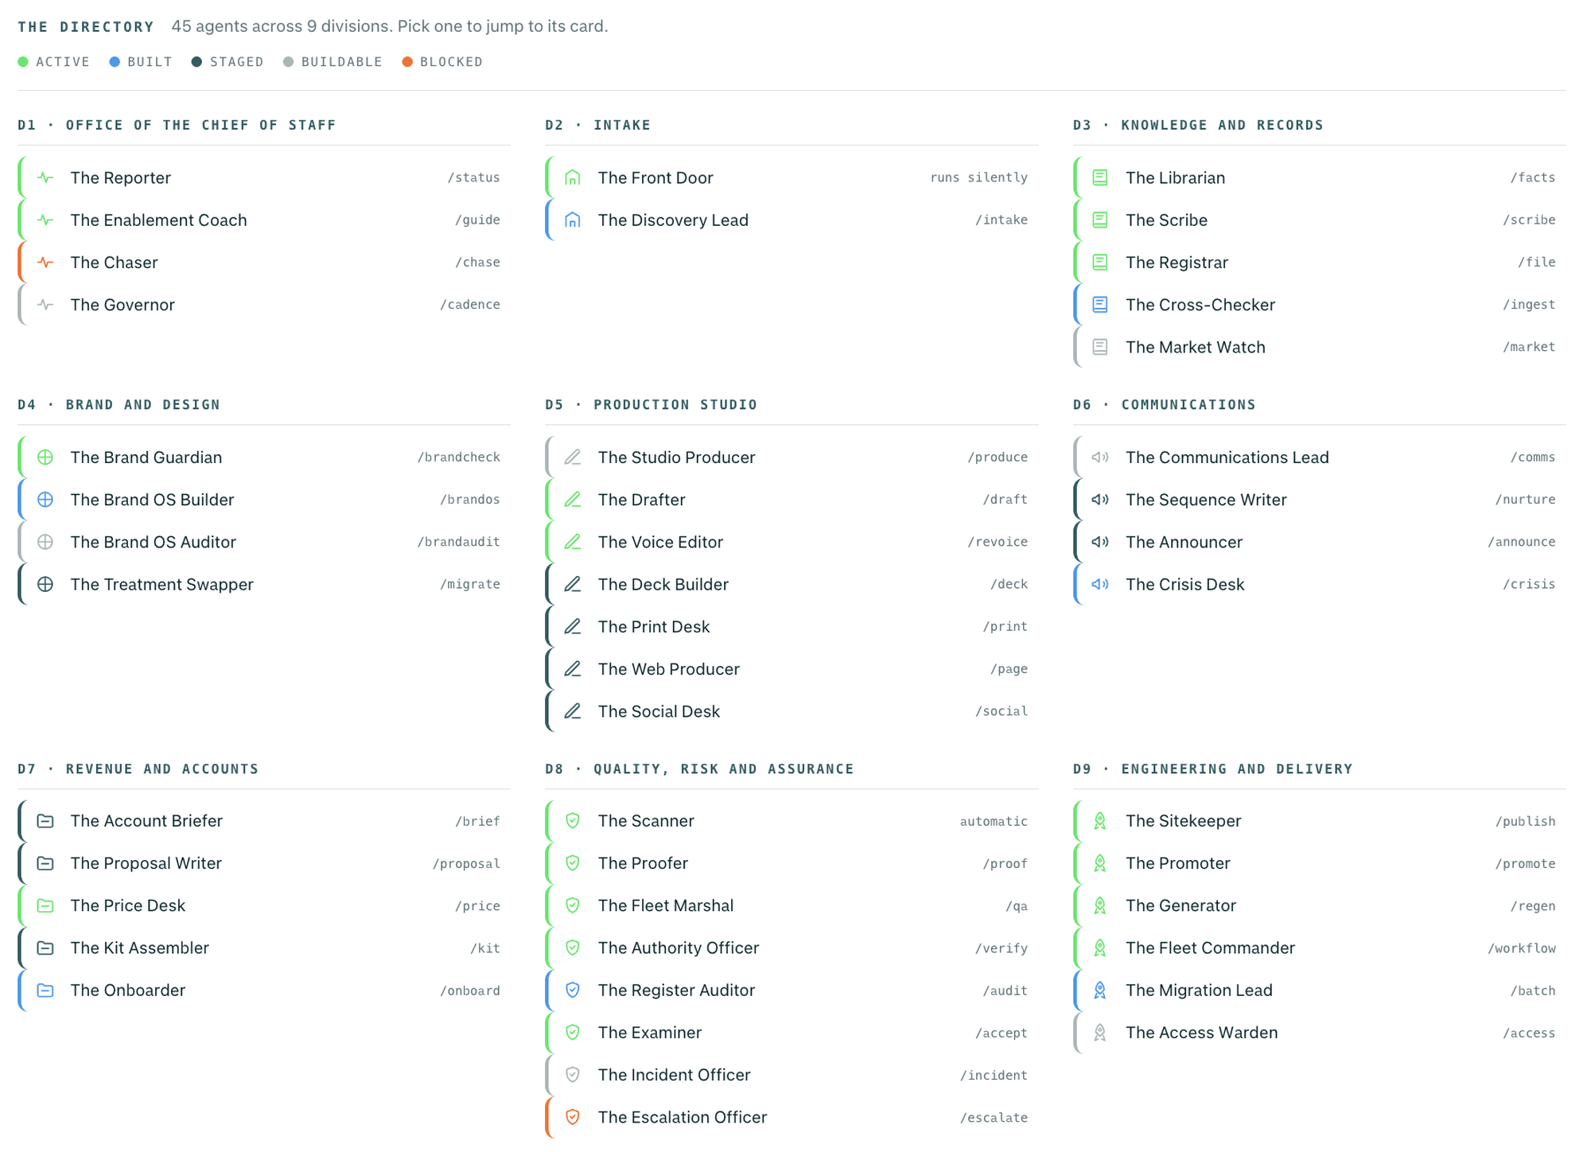Open The Studio Producer entry

792,457
